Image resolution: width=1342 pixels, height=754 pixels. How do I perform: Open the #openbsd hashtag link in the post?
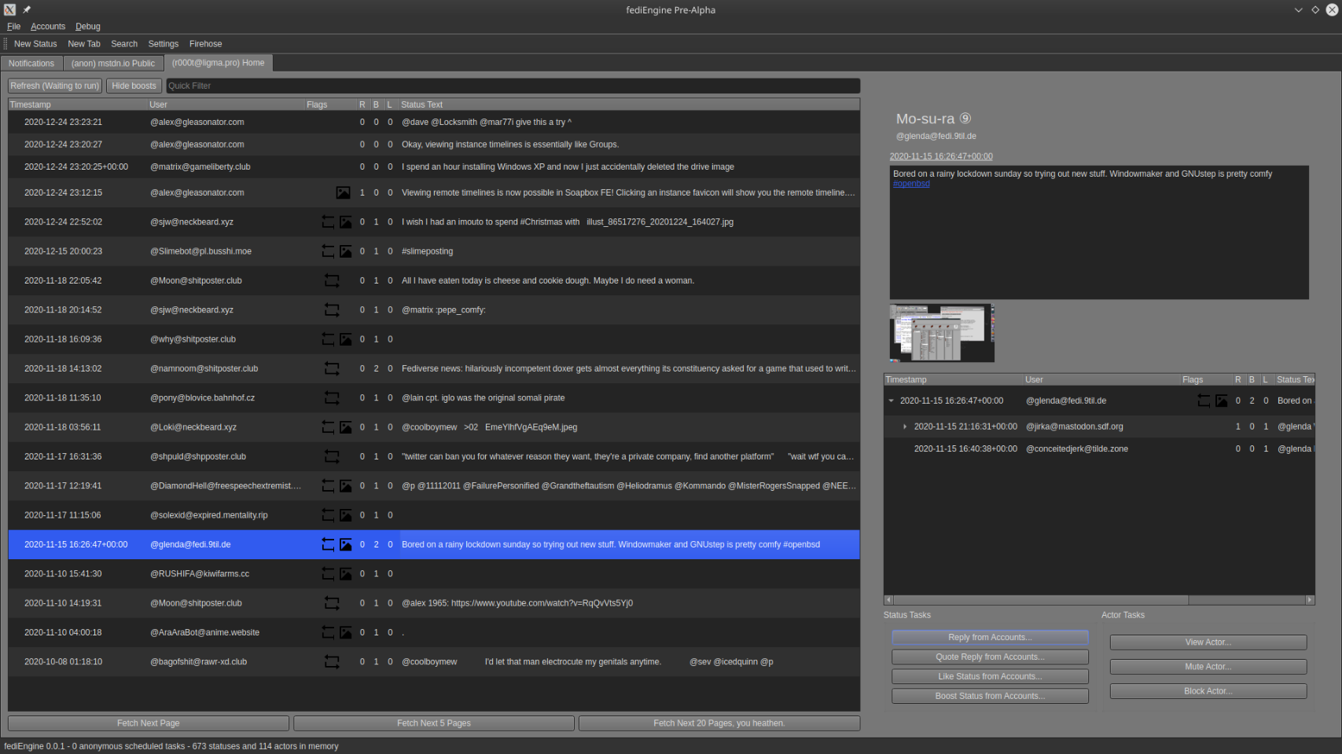(x=911, y=184)
